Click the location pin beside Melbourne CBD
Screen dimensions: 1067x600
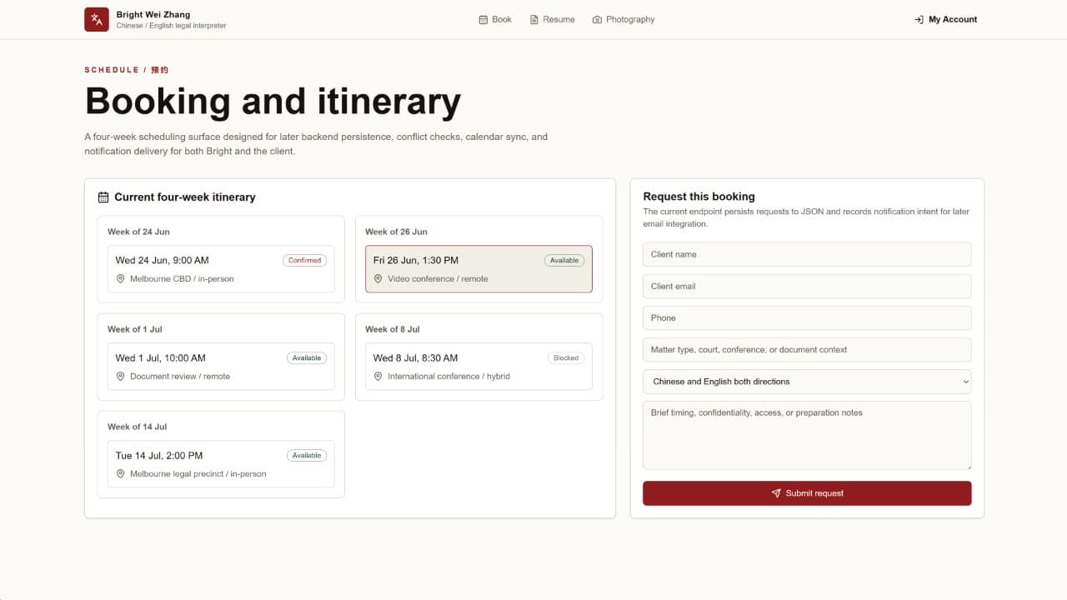[x=121, y=279]
